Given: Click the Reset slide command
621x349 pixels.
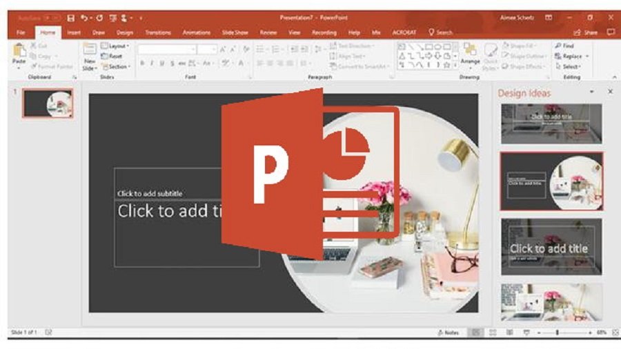Looking at the screenshot, I should click(x=111, y=56).
